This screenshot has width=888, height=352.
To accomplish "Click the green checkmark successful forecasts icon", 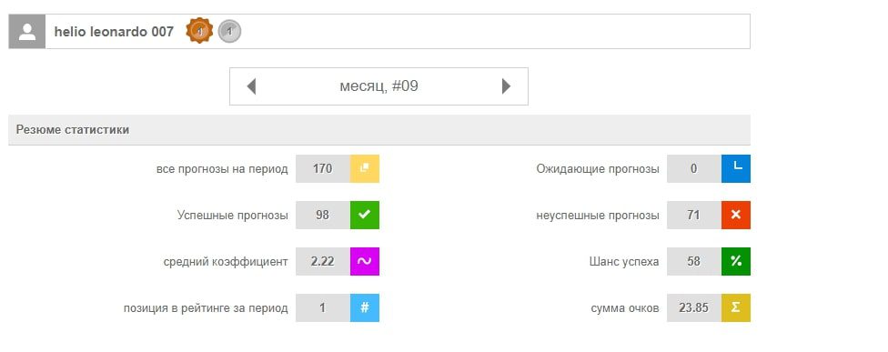I will [365, 215].
